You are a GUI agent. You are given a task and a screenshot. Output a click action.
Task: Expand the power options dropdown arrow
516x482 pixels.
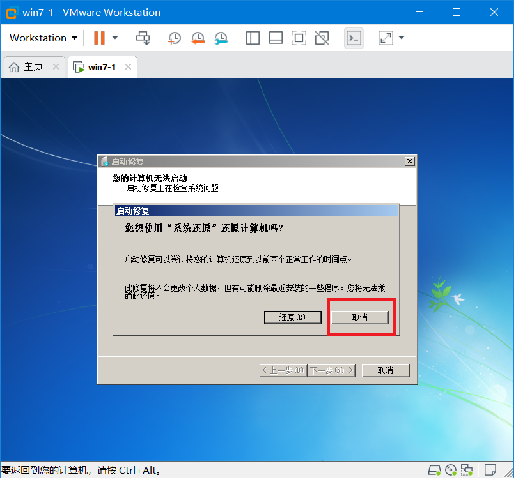tap(115, 38)
